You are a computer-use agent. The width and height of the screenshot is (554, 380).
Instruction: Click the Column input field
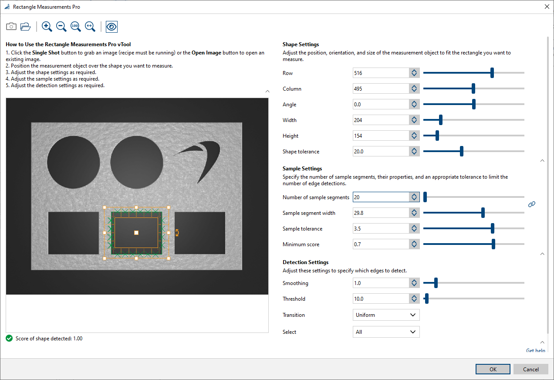coord(381,89)
